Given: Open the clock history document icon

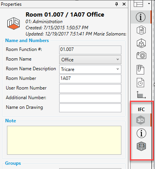Looking at the screenshot, I should pos(140,83).
